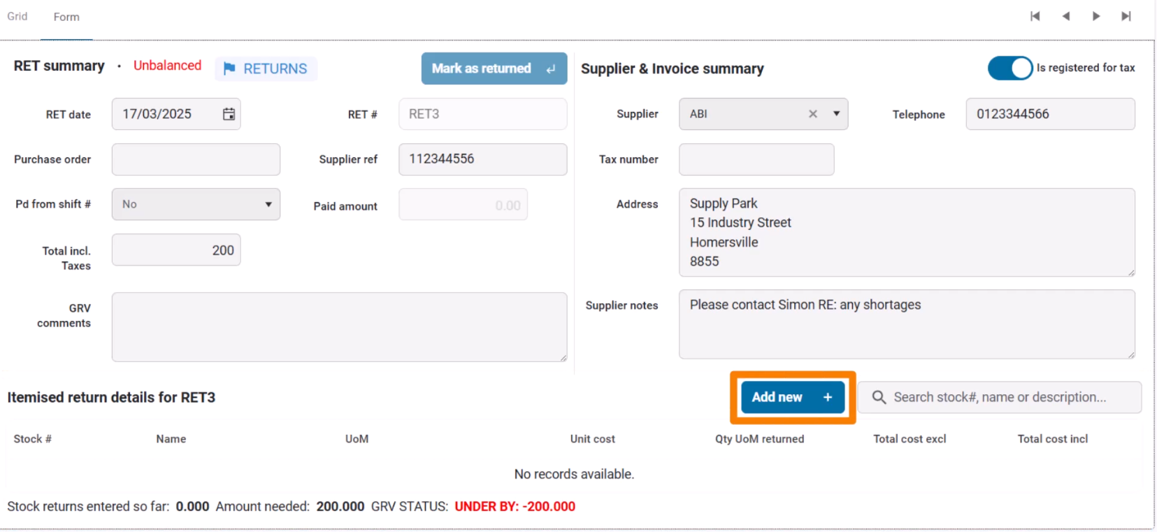Screen dimensions: 1157x532
Task: Click the Supplier ref input field
Action: tap(482, 159)
